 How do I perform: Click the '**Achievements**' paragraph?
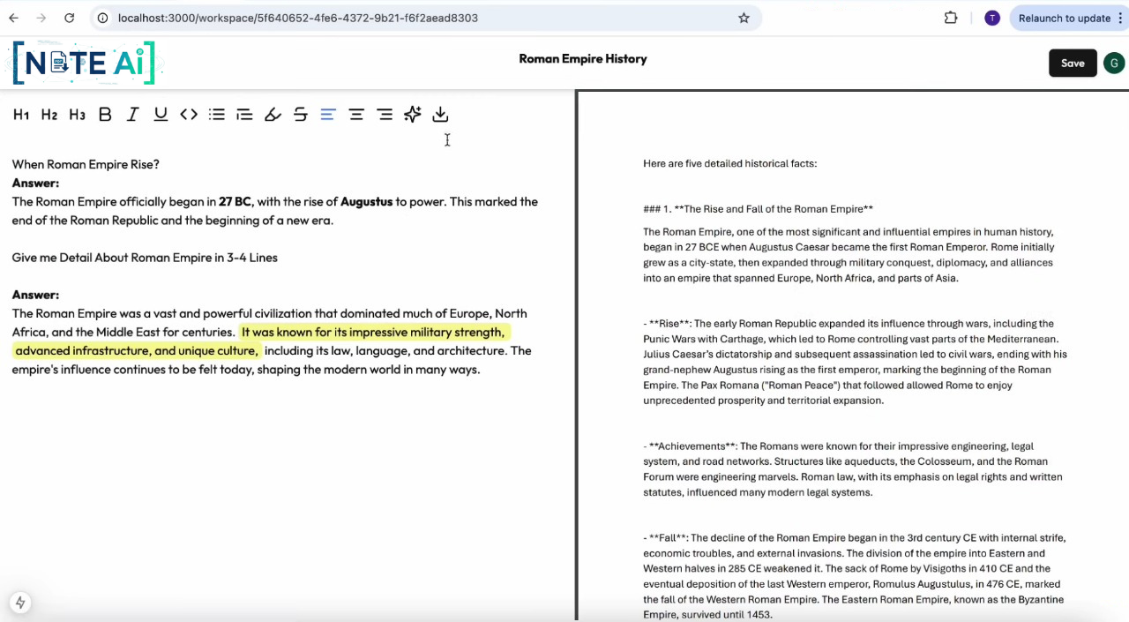pyautogui.click(x=853, y=469)
